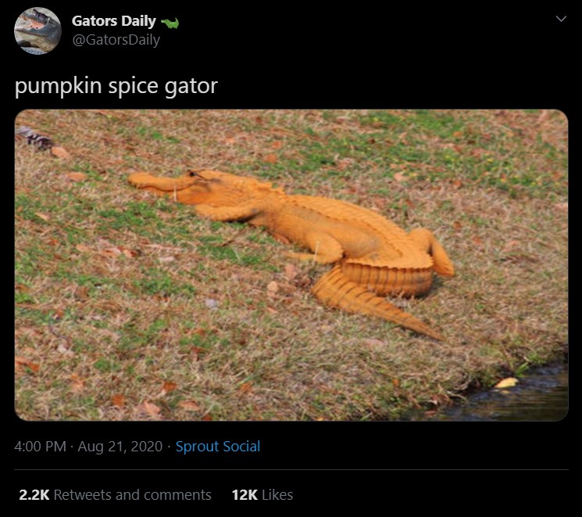Viewport: 582px width, 517px height.
Task: Click the @GatorsDaily handle
Action: [x=116, y=40]
